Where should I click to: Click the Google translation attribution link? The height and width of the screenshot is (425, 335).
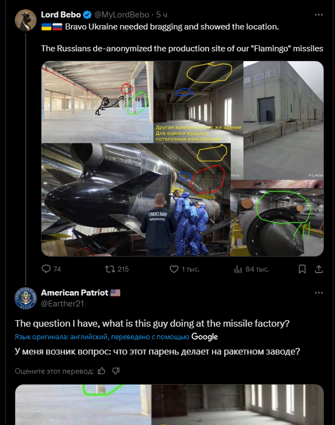point(204,337)
